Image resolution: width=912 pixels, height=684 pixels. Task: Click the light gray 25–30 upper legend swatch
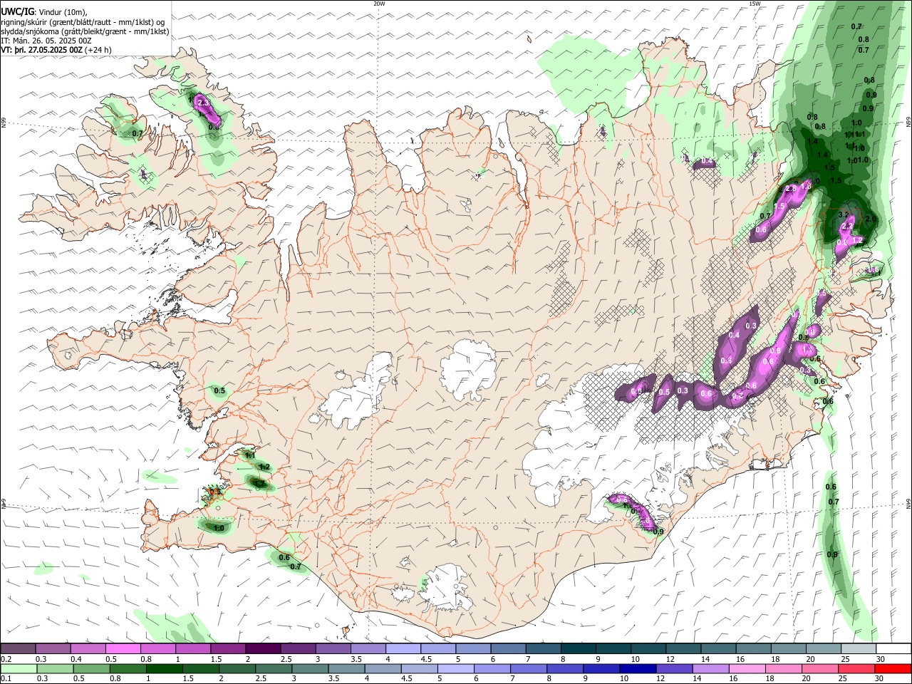[x=859, y=648]
